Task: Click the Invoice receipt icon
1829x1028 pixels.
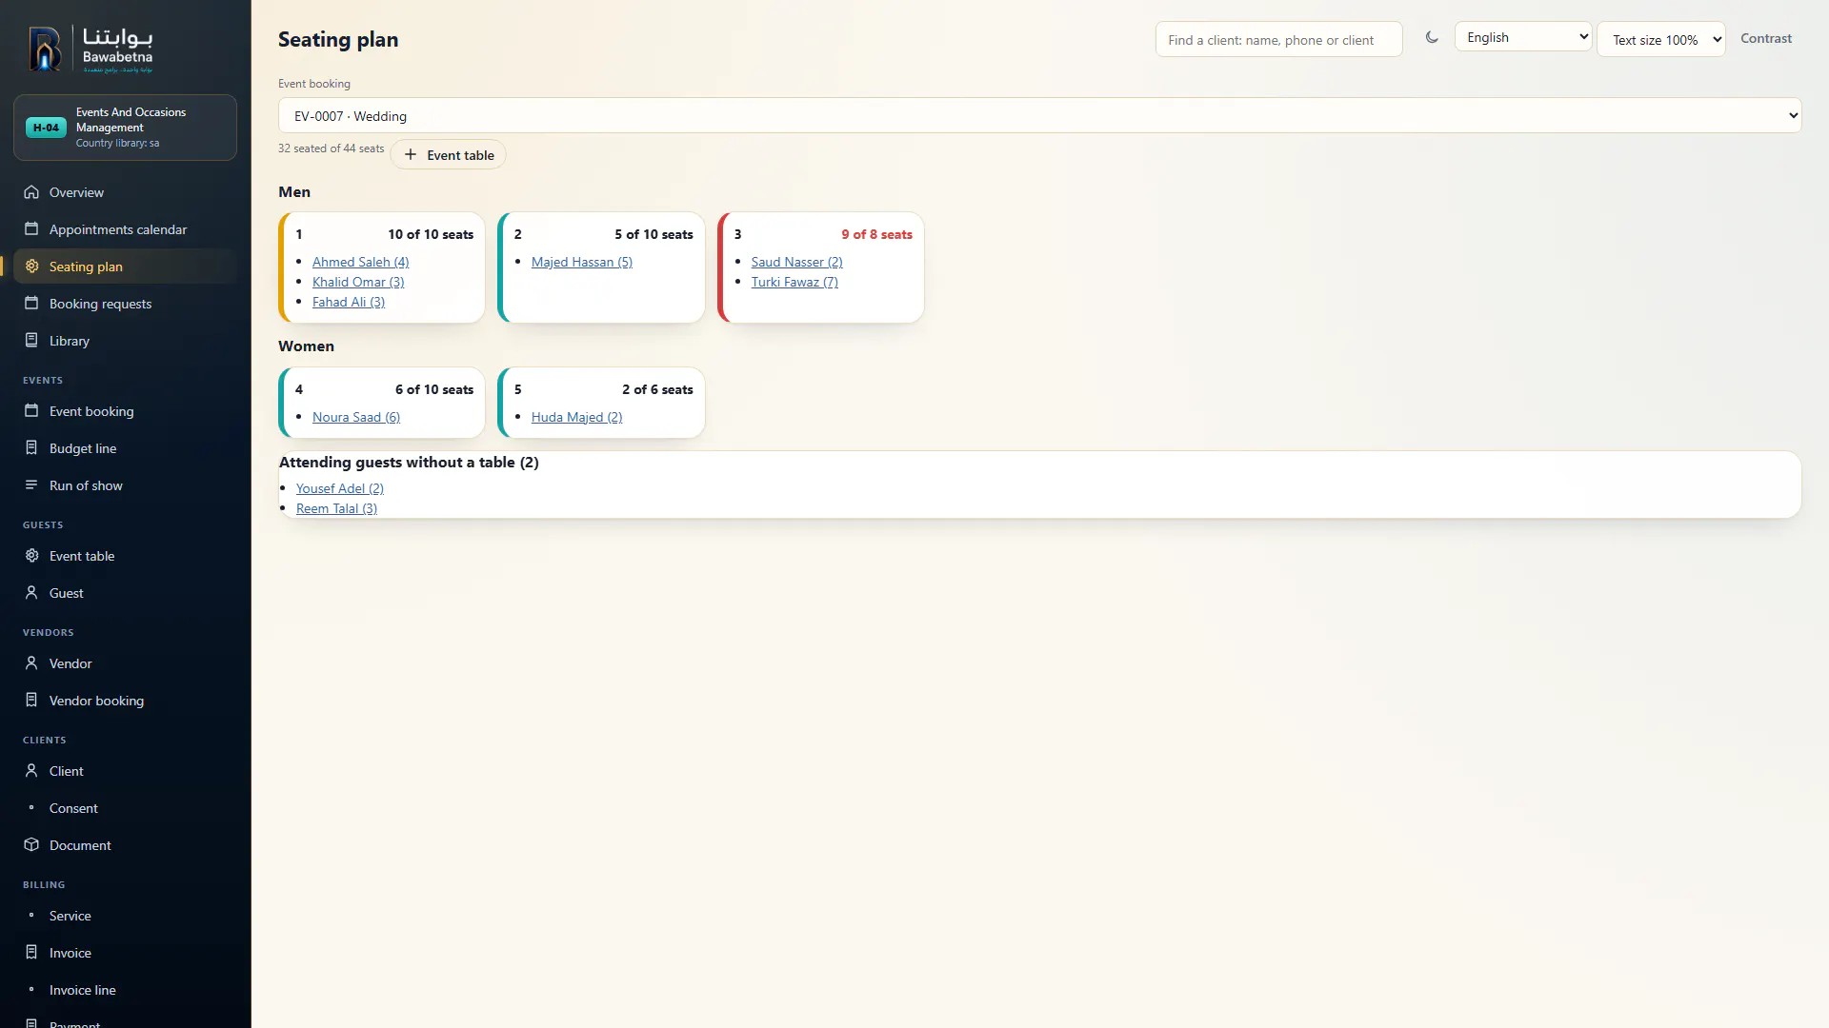Action: pyautogui.click(x=31, y=953)
